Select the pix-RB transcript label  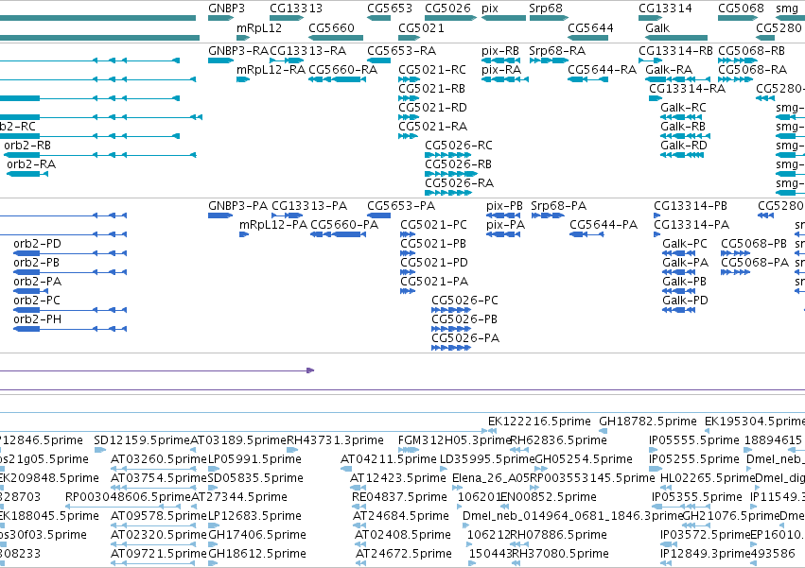(x=500, y=51)
